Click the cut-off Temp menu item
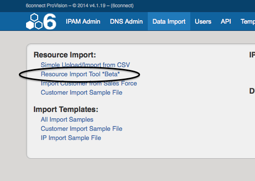Screen dimensions: 255x181 pos(248,21)
